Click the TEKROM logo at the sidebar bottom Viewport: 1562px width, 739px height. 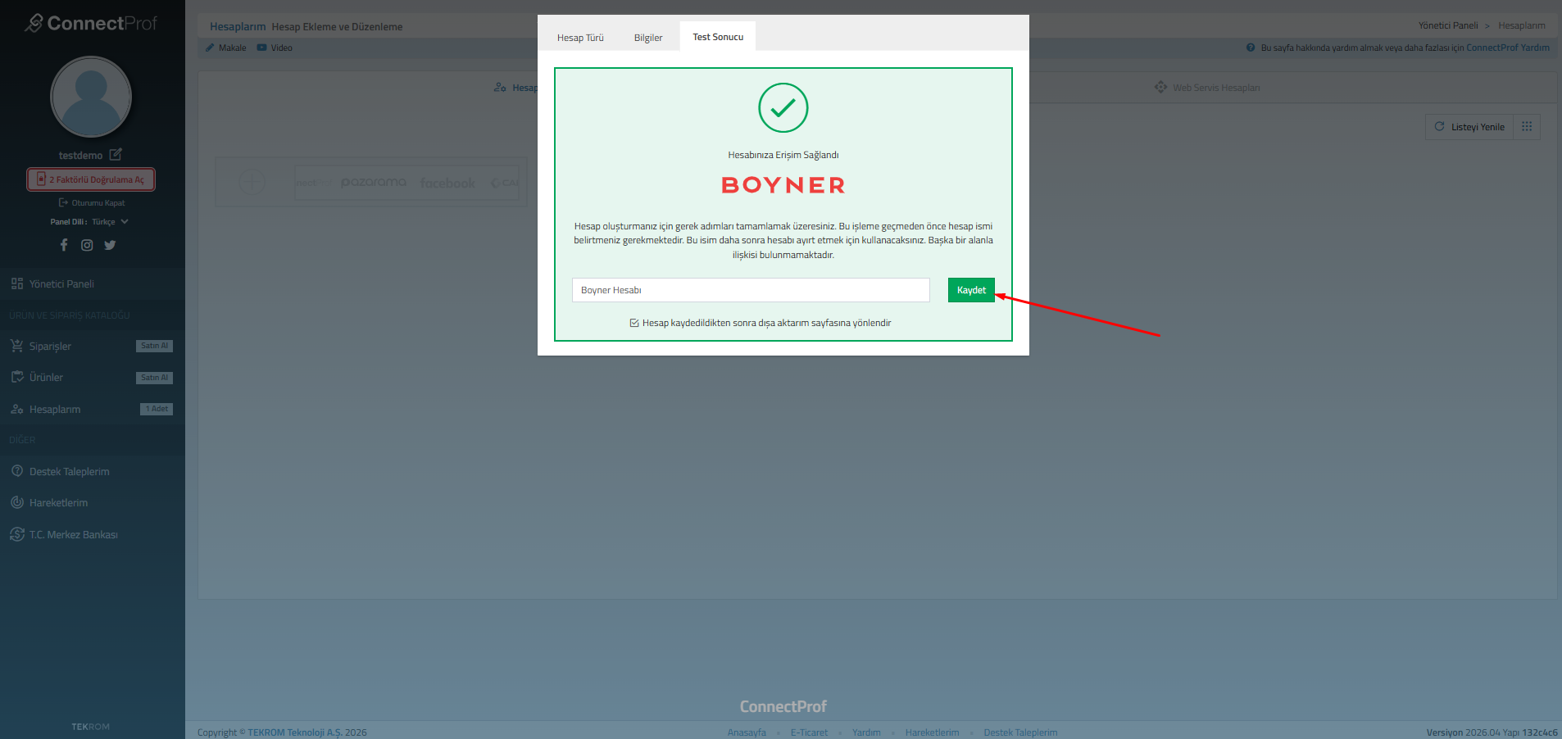point(90,727)
